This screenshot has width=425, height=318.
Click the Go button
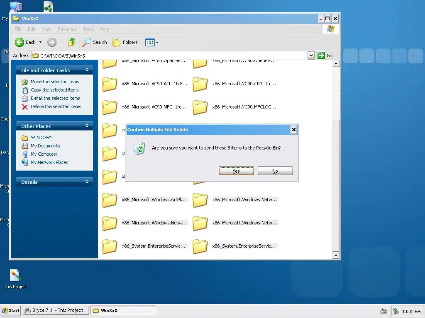tap(325, 55)
